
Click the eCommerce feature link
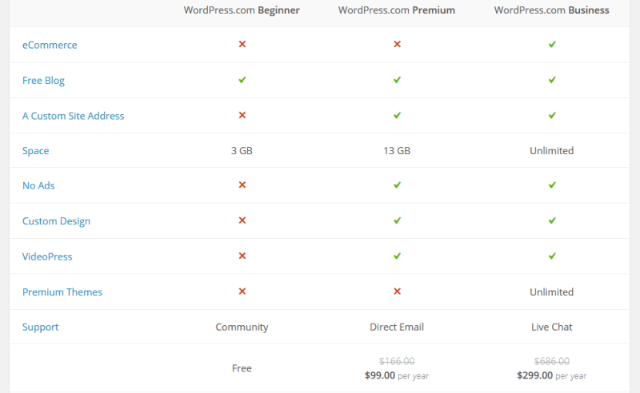[x=50, y=46]
